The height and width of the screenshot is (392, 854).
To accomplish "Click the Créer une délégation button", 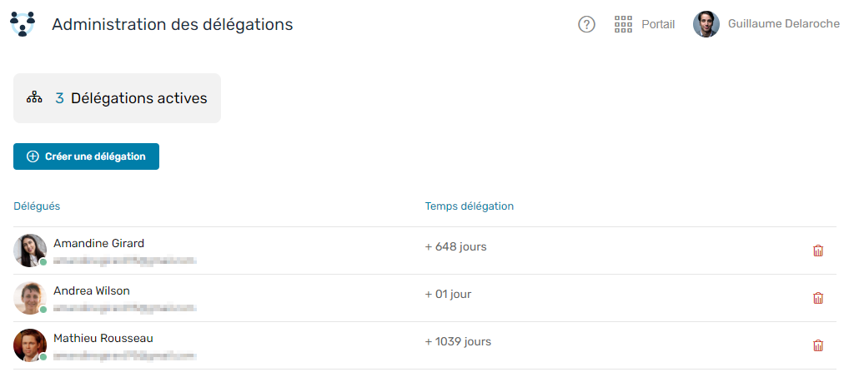I will coord(86,156).
